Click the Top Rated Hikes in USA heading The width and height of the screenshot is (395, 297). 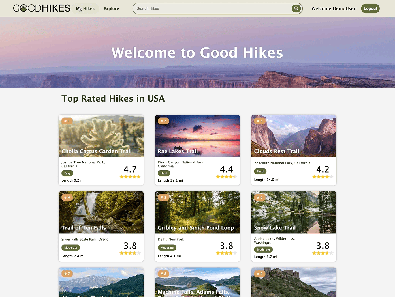[113, 98]
